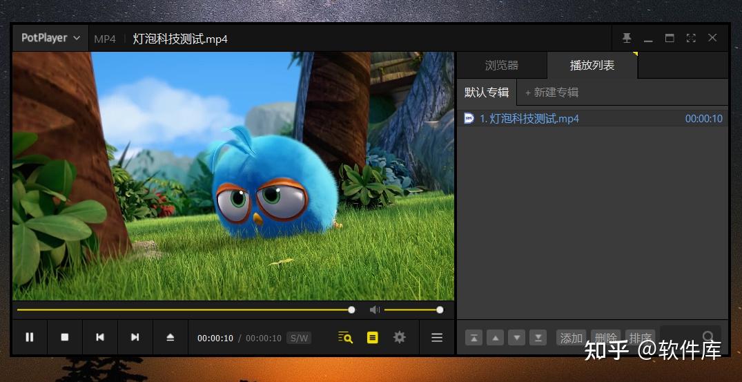This screenshot has width=742, height=382.
Task: Toggle the S/W decoder button
Action: coord(299,338)
